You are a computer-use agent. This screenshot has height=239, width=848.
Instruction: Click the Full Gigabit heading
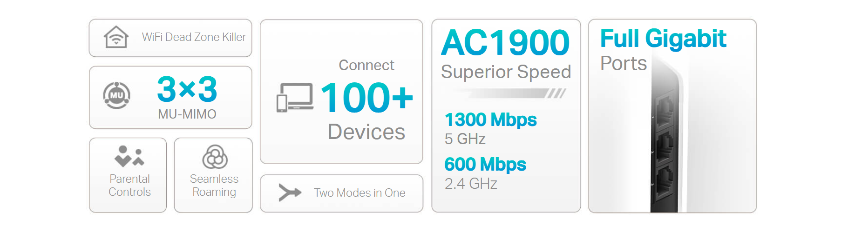(663, 39)
